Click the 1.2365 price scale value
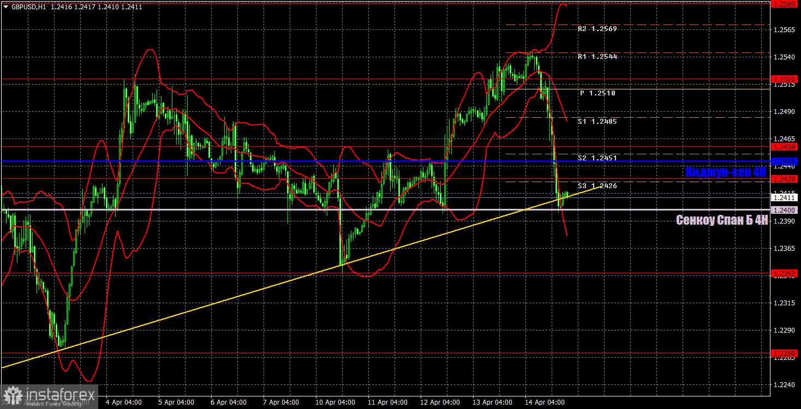 point(785,249)
